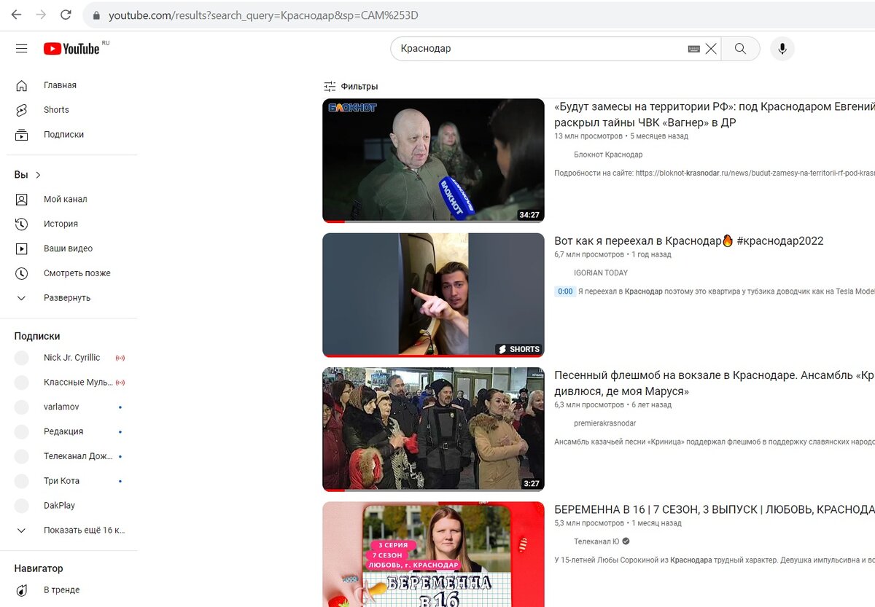Click the live indicator next to Nick Jr. Cyrillic
Screen dimensions: 875x607
click(x=120, y=358)
